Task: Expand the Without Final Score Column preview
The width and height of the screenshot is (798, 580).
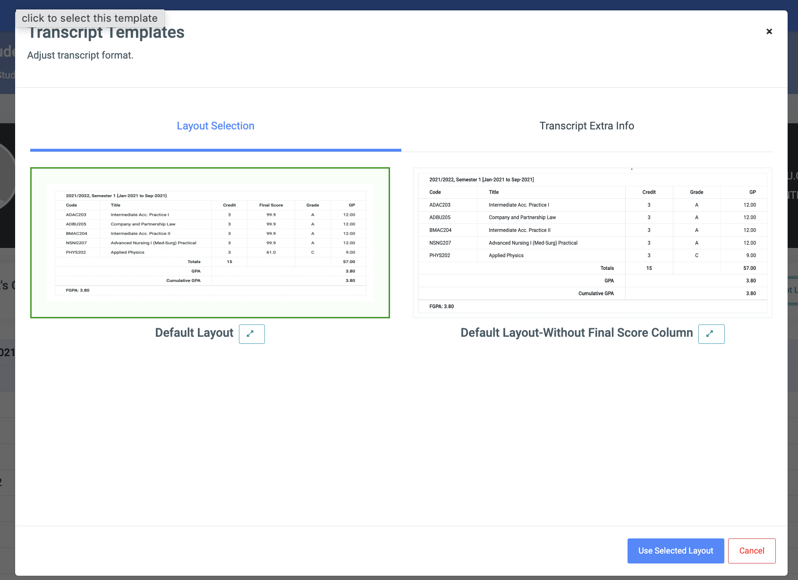Action: [x=711, y=334]
